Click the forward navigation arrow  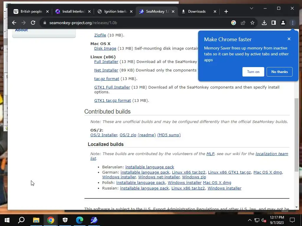point(24,23)
